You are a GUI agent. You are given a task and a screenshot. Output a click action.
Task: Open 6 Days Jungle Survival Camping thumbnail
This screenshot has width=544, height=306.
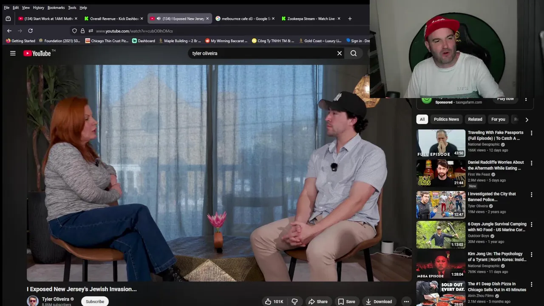(441, 235)
